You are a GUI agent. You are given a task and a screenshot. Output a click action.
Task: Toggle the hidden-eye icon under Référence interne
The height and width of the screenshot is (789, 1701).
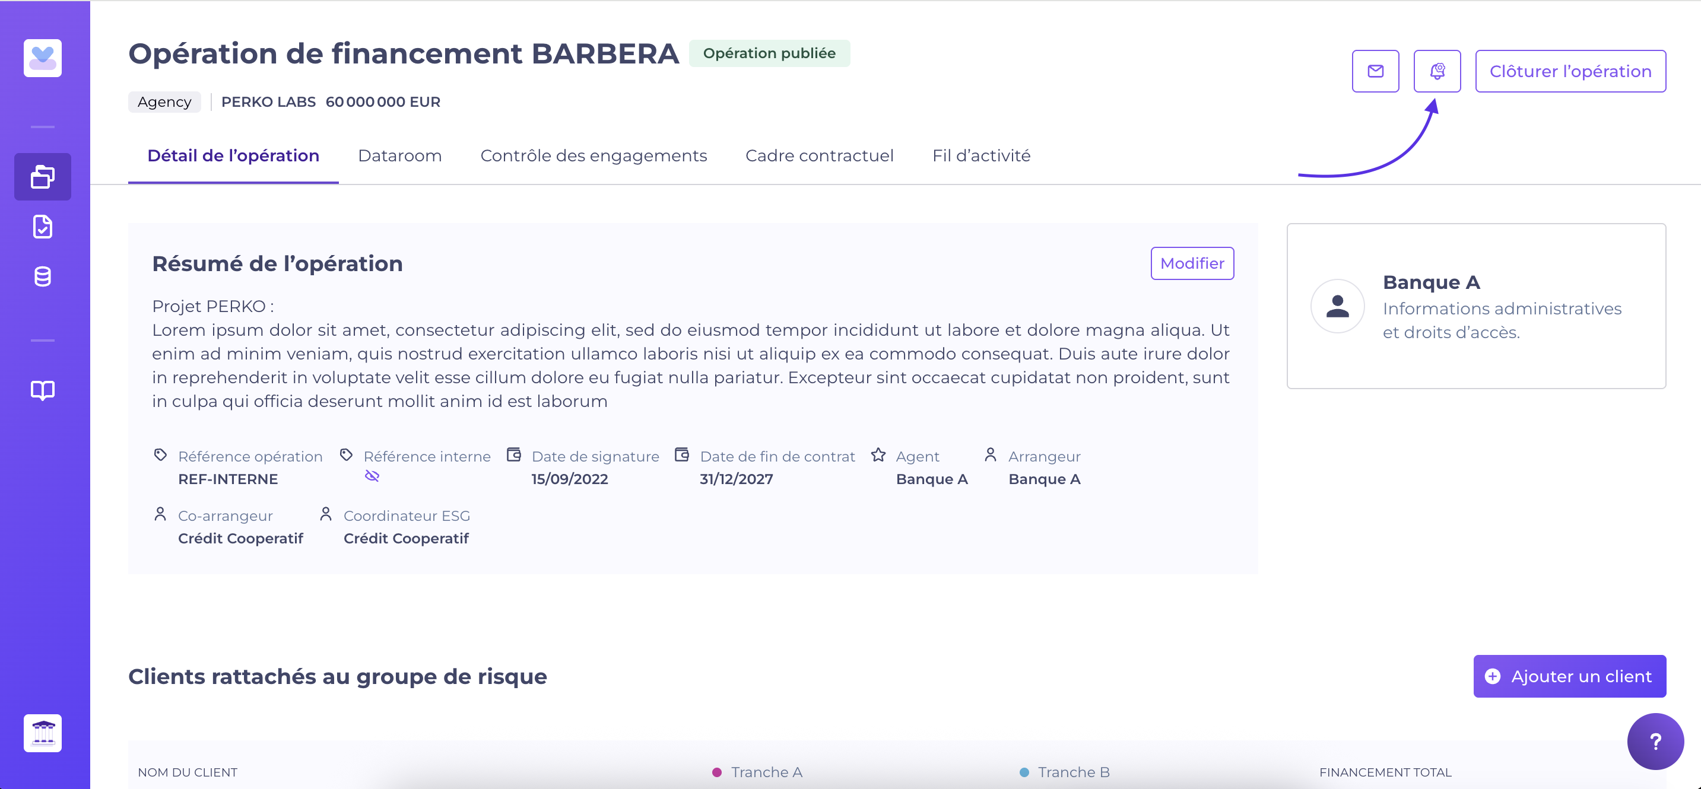[372, 476]
